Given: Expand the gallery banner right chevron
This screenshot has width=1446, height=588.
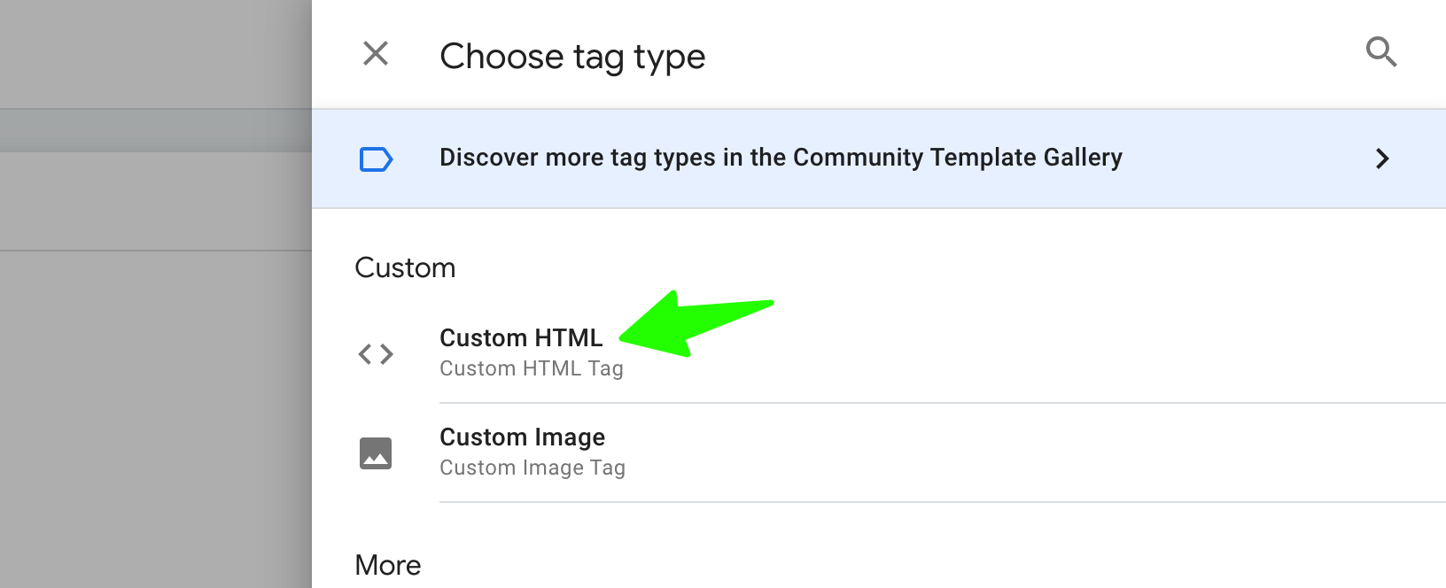Looking at the screenshot, I should coord(1381,159).
